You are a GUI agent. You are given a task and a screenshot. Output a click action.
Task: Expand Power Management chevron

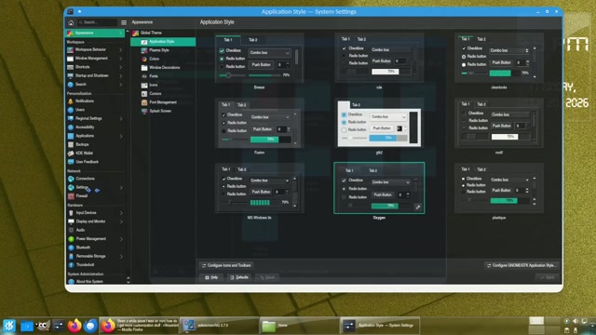(121, 239)
